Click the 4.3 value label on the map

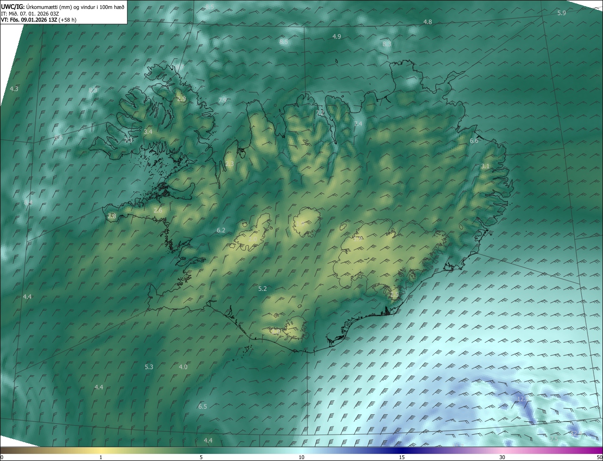[14, 89]
